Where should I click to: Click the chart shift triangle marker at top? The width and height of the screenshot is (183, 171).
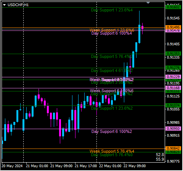coord(148,3)
